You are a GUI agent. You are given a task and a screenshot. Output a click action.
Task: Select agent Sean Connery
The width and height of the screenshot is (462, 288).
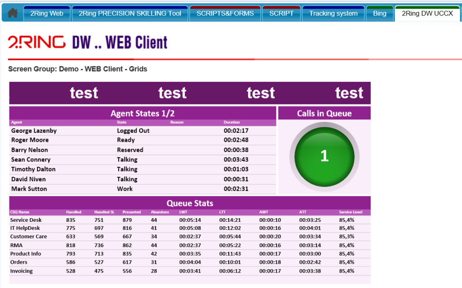point(31,160)
